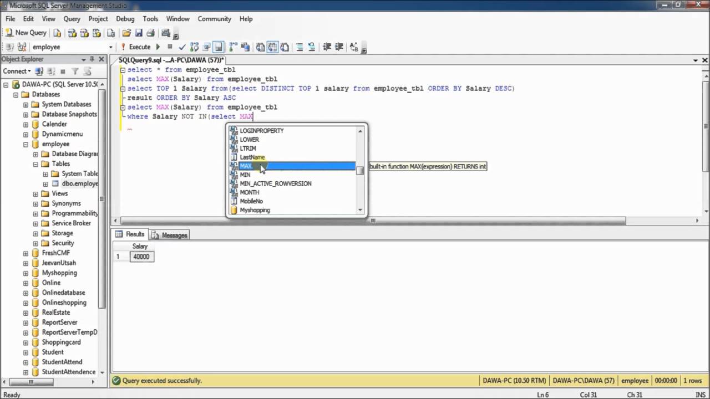Image resolution: width=710 pixels, height=399 pixels.
Task: Collapse the employee database node
Action: click(26, 144)
